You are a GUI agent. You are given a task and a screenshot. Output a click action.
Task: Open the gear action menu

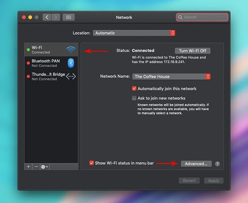(45, 166)
